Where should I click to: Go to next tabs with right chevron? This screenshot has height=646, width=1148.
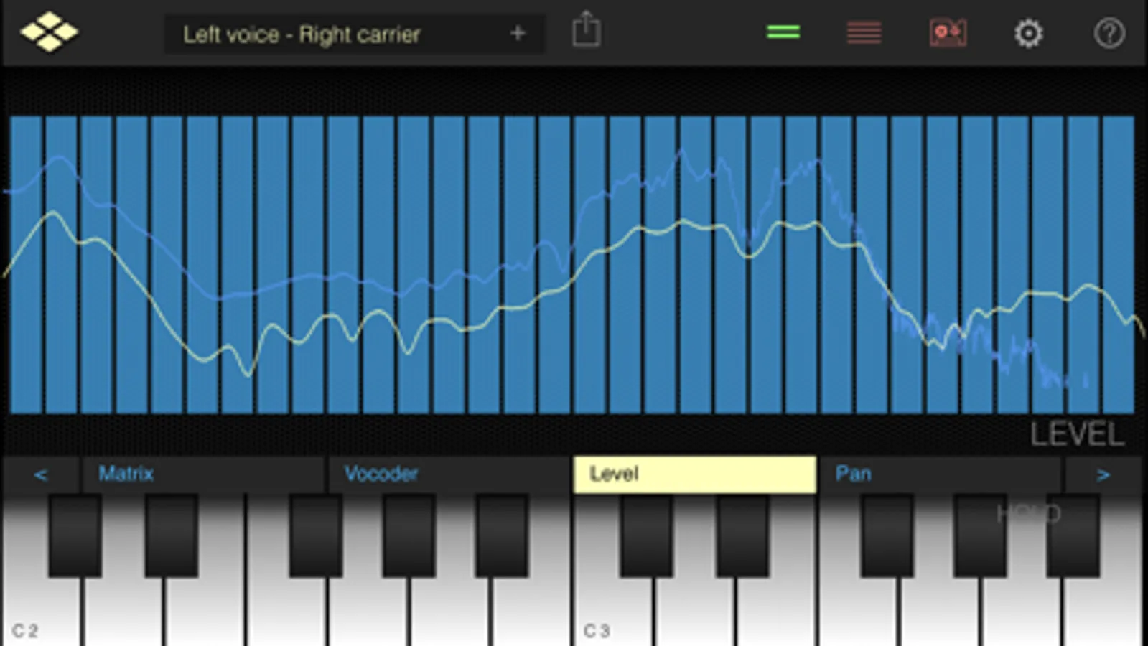pyautogui.click(x=1103, y=474)
